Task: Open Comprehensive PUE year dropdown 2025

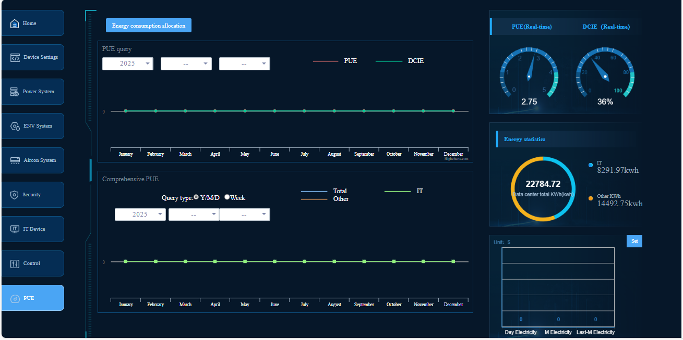Action: click(140, 215)
